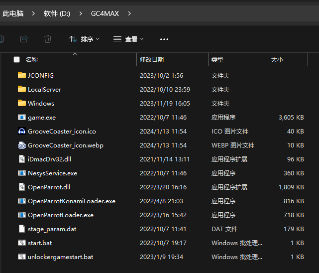Click the 3,605 KB size value
This screenshot has width=319, height=273.
click(x=291, y=118)
